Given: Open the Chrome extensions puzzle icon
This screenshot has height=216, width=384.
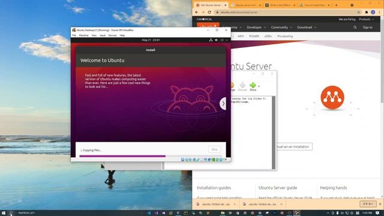Looking at the screenshot, I should click(x=367, y=12).
